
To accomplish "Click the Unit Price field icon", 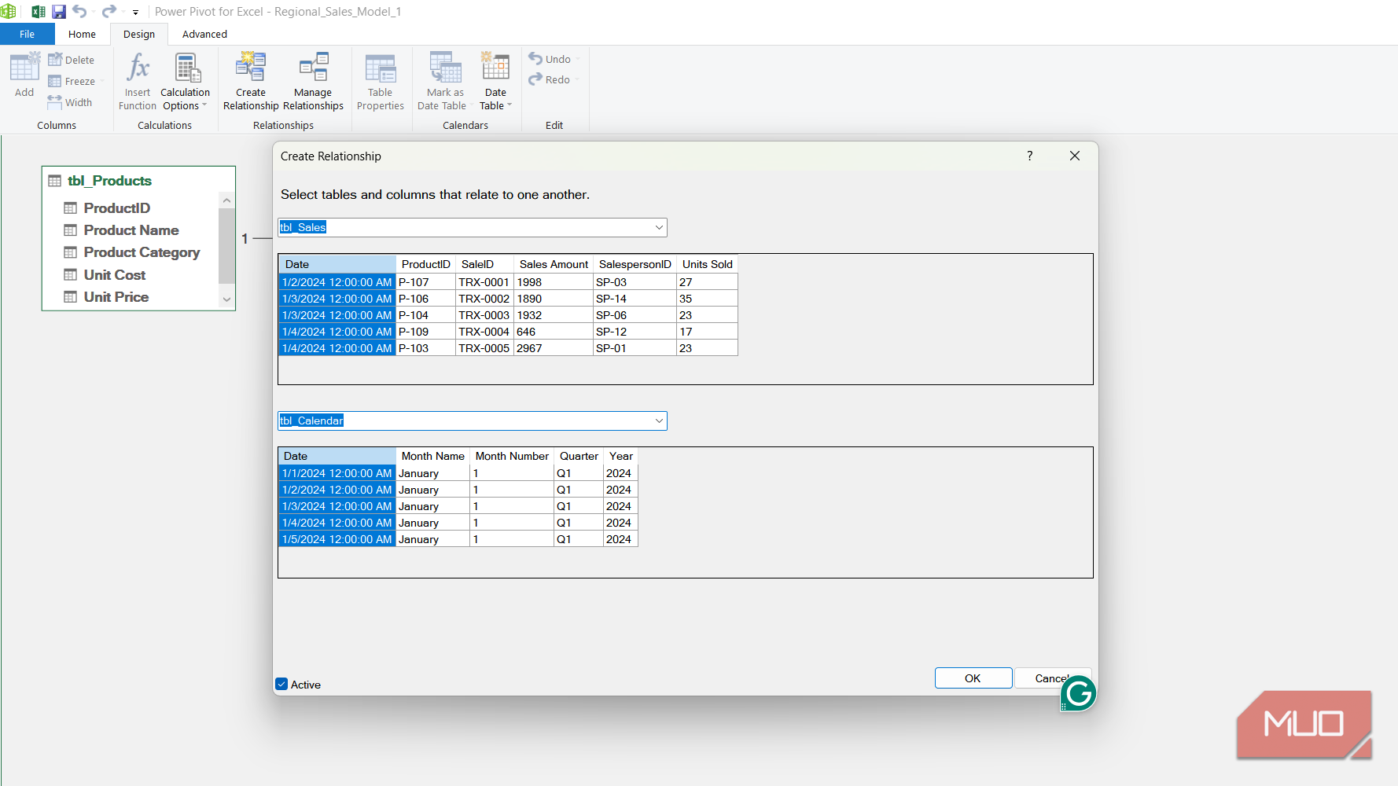I will (71, 297).
